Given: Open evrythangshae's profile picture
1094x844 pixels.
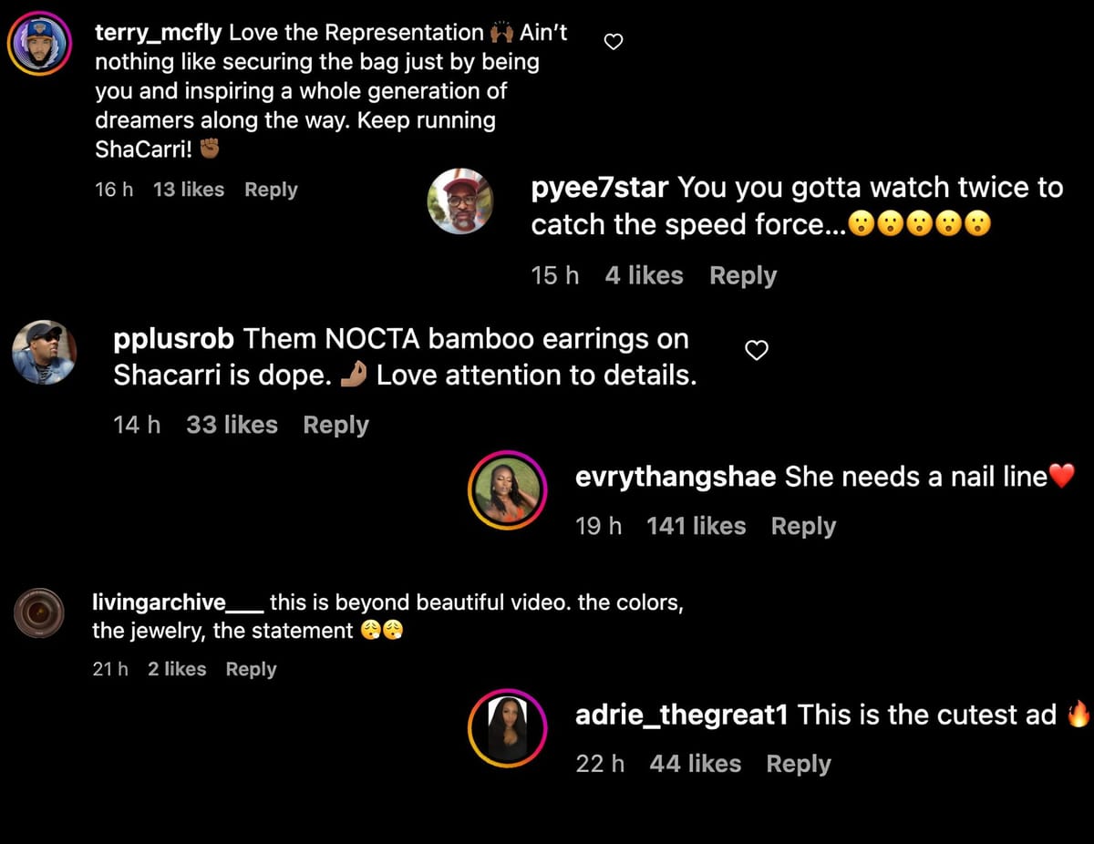Looking at the screenshot, I should [507, 490].
